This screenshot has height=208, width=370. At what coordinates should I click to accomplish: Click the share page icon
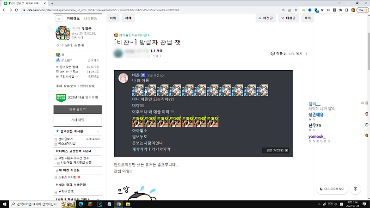pos(290,10)
